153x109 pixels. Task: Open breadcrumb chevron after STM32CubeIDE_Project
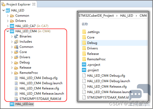point(117,16)
